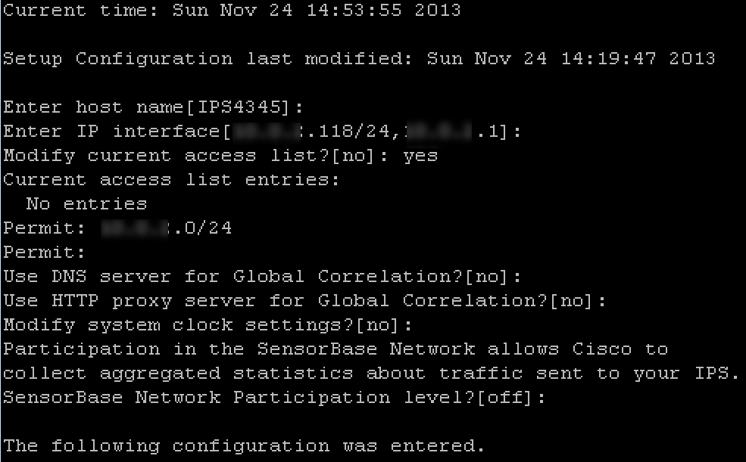The width and height of the screenshot is (746, 462).
Task: Click the 'Current access list entries:' line
Action: [x=171, y=180]
